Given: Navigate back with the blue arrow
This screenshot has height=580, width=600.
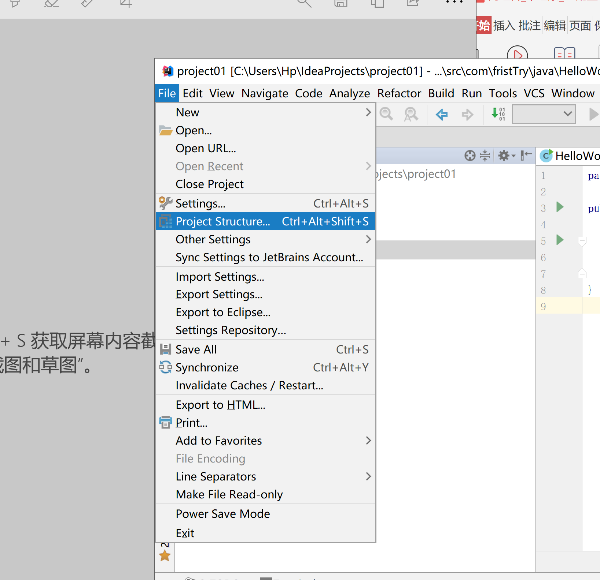Looking at the screenshot, I should 442,115.
